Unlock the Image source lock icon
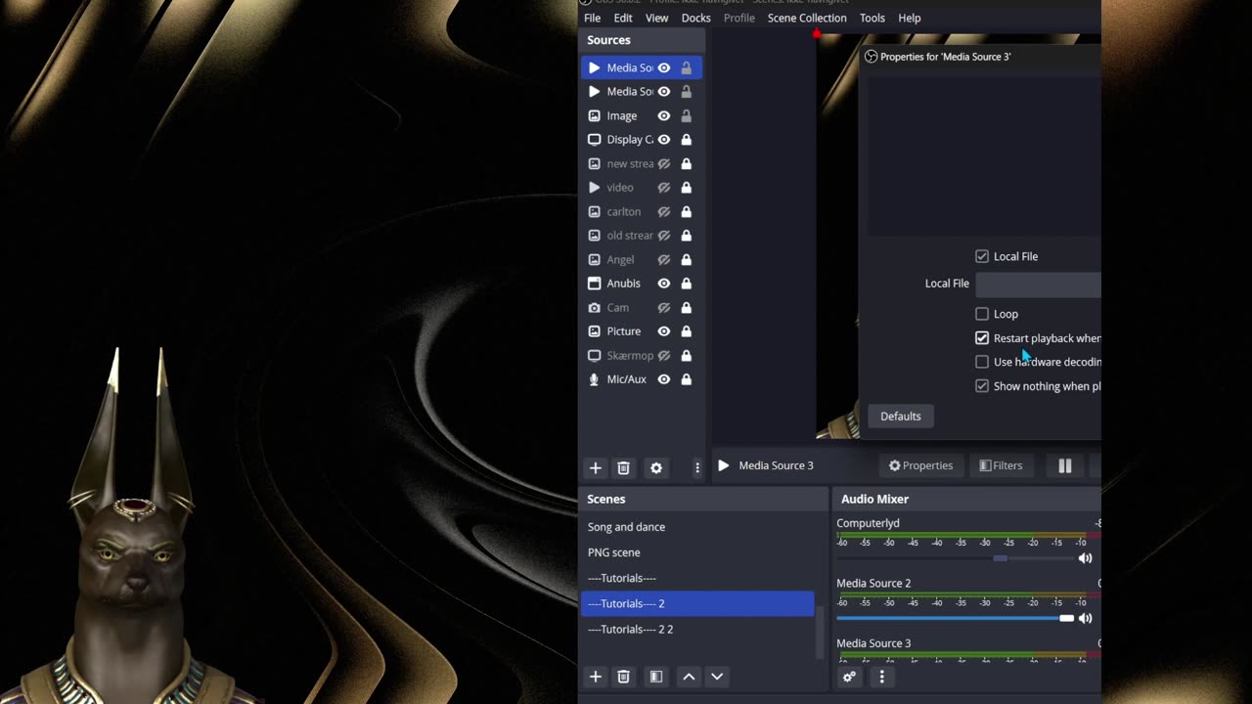 (686, 115)
